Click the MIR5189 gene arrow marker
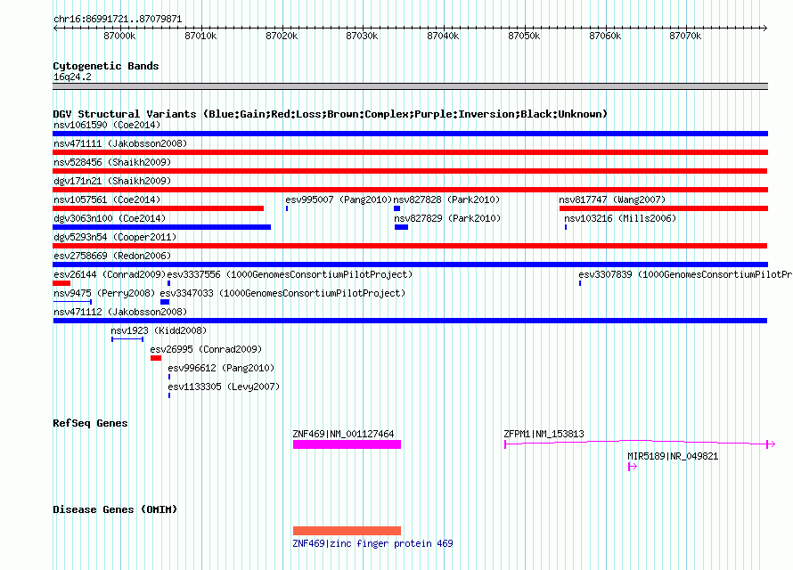This screenshot has width=793, height=570. [633, 467]
